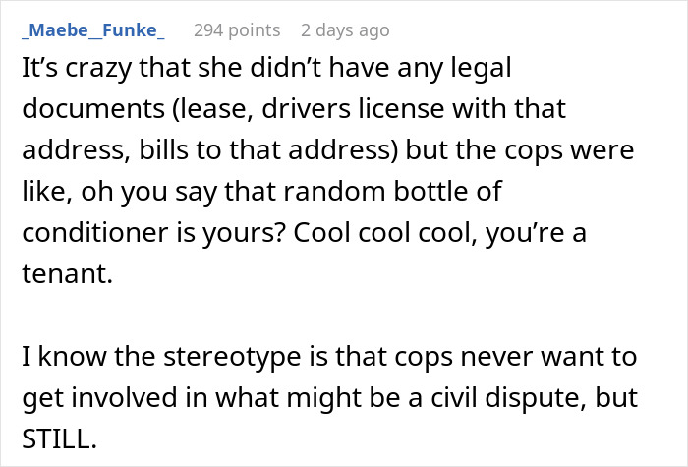
Task: Click the words get involved
Action: coord(99,397)
